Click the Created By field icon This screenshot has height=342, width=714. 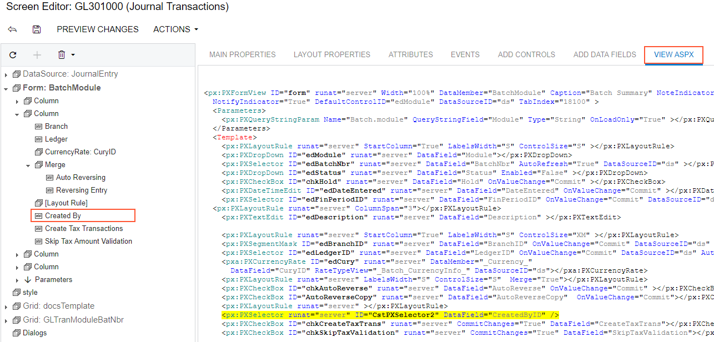click(x=38, y=215)
